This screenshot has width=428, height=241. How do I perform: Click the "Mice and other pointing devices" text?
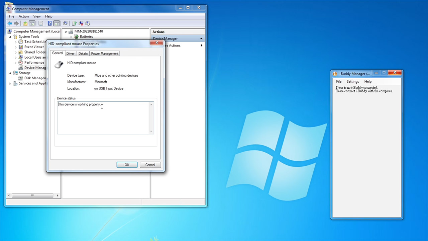coord(116,76)
